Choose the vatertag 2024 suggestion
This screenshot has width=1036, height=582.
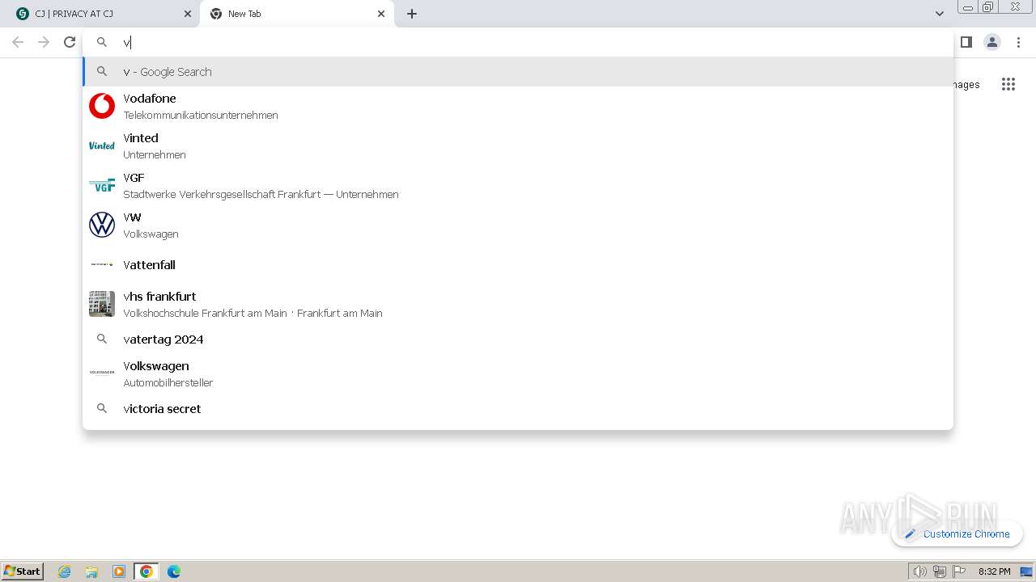518,339
